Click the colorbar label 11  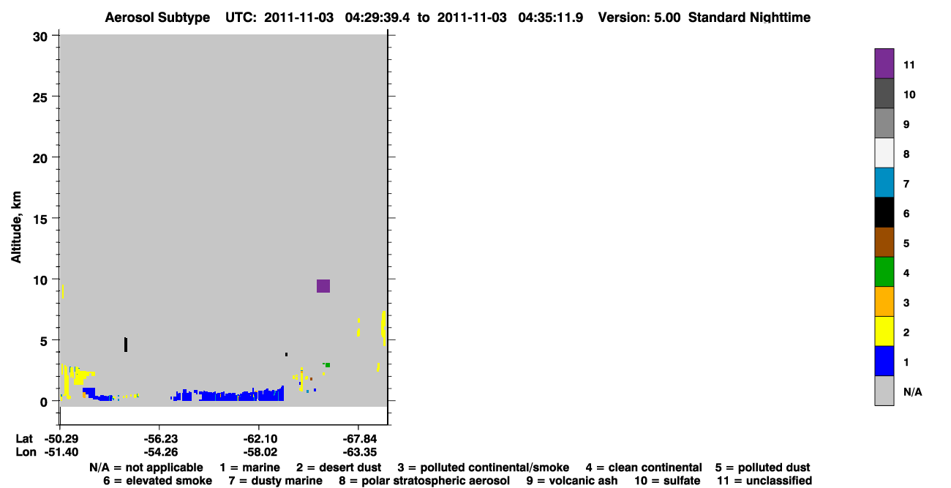pos(909,64)
